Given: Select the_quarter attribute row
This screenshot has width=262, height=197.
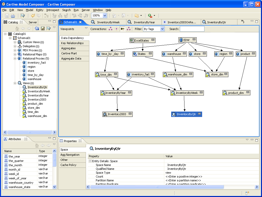Looking at the screenshot, I should click(28, 161).
